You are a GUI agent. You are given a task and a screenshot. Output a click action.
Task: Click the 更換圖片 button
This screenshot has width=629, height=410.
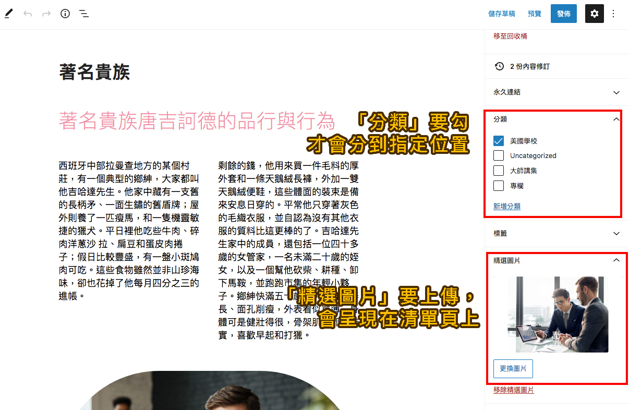[x=513, y=368]
